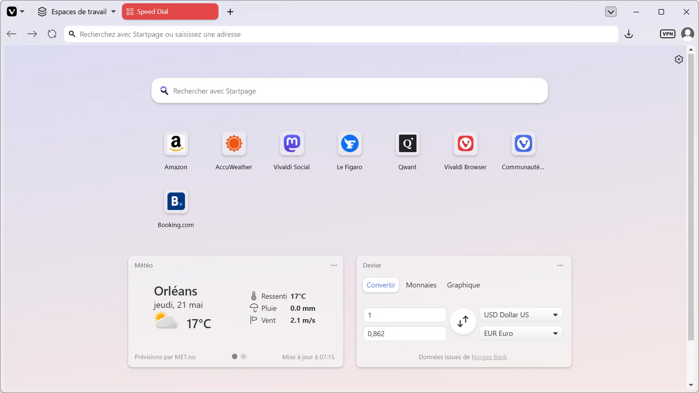Click the page scrollbar thumb
Image resolution: width=699 pixels, height=393 pixels.
coord(691,196)
